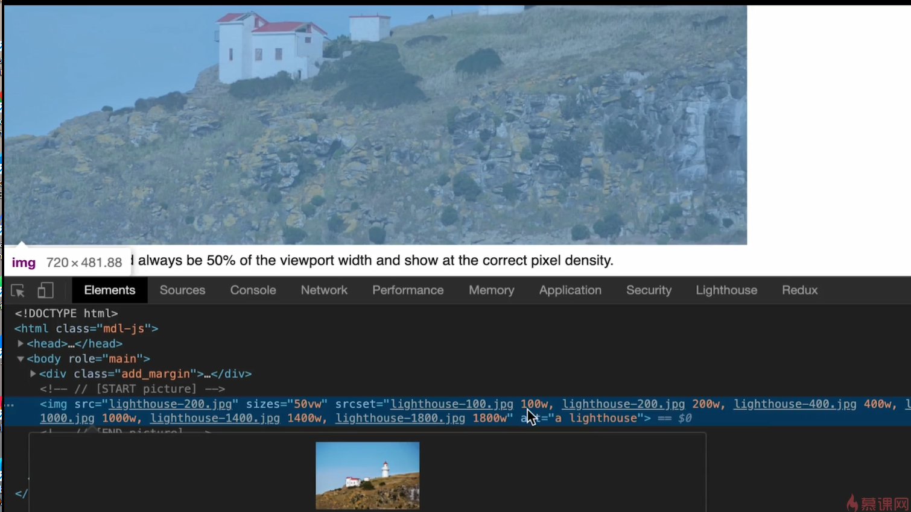
Task: Select the START picture comment node
Action: 132,389
